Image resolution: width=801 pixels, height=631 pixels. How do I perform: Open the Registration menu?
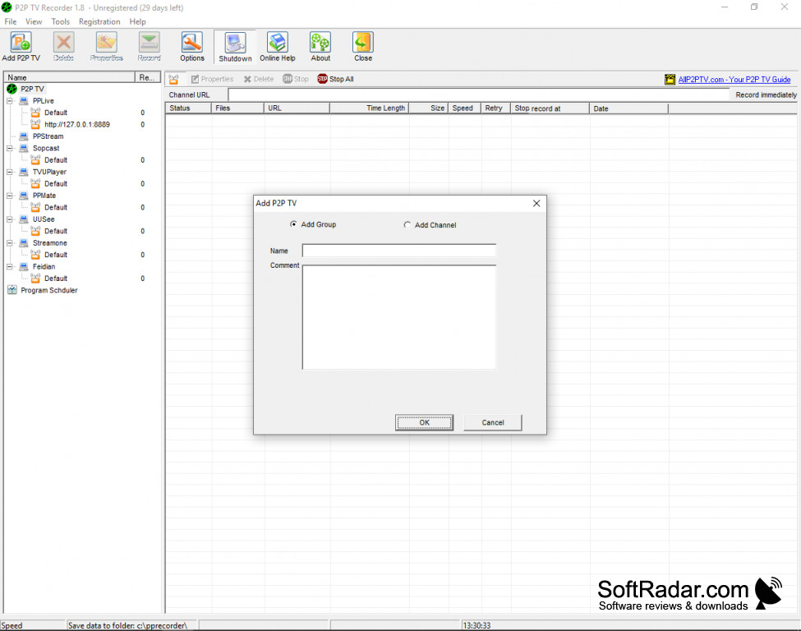pyautogui.click(x=99, y=21)
